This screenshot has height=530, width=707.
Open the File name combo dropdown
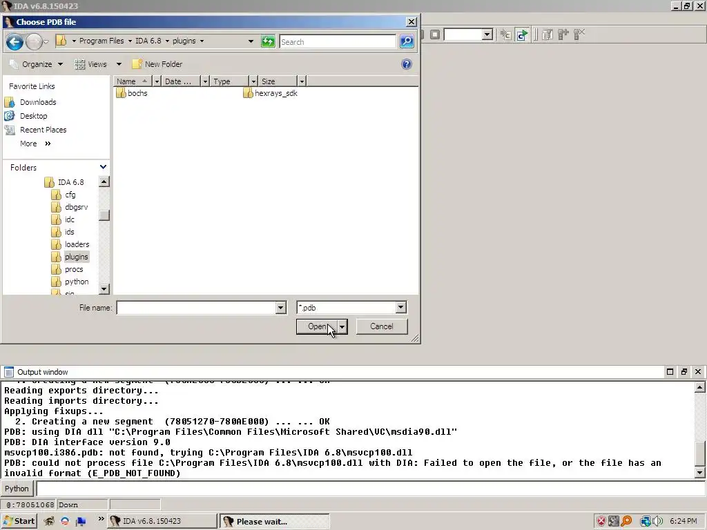[x=280, y=308]
